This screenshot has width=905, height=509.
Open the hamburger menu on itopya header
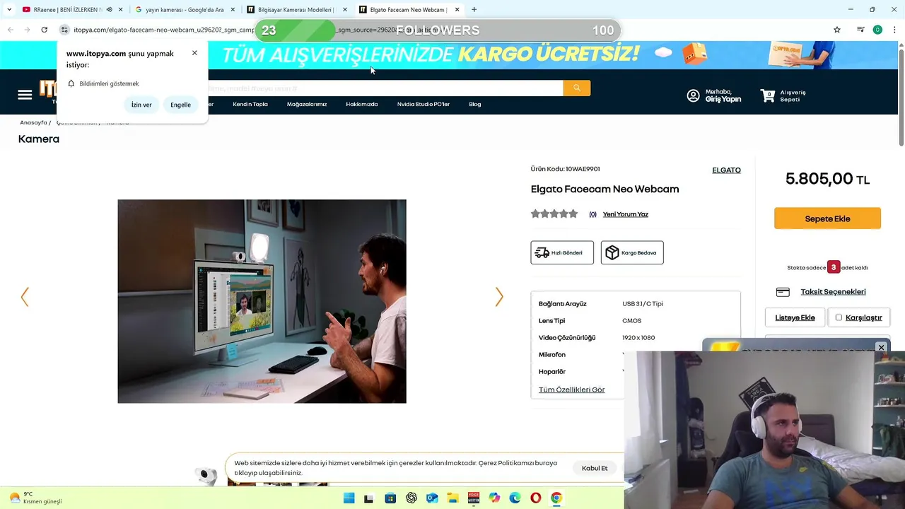click(x=25, y=95)
